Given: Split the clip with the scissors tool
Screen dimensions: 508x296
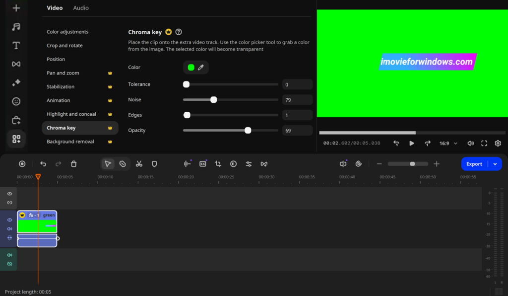Looking at the screenshot, I should tap(139, 163).
